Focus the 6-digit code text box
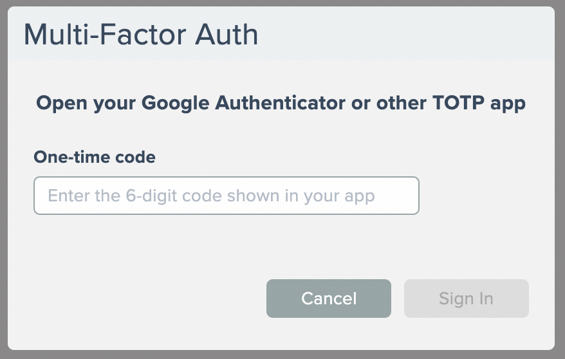The image size is (565, 359). click(226, 196)
